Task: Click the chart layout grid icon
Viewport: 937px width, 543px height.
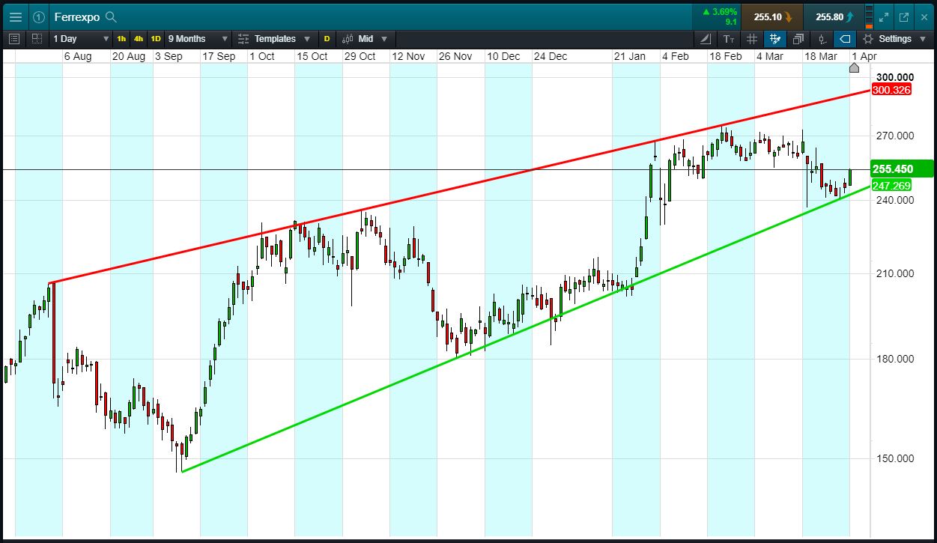Action: (x=37, y=39)
